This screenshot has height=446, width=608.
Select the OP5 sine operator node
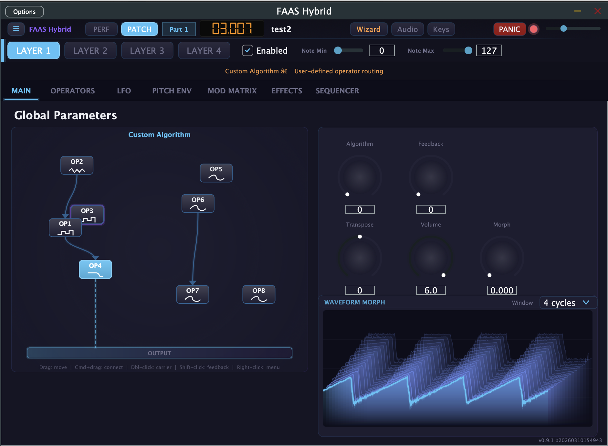click(x=216, y=173)
